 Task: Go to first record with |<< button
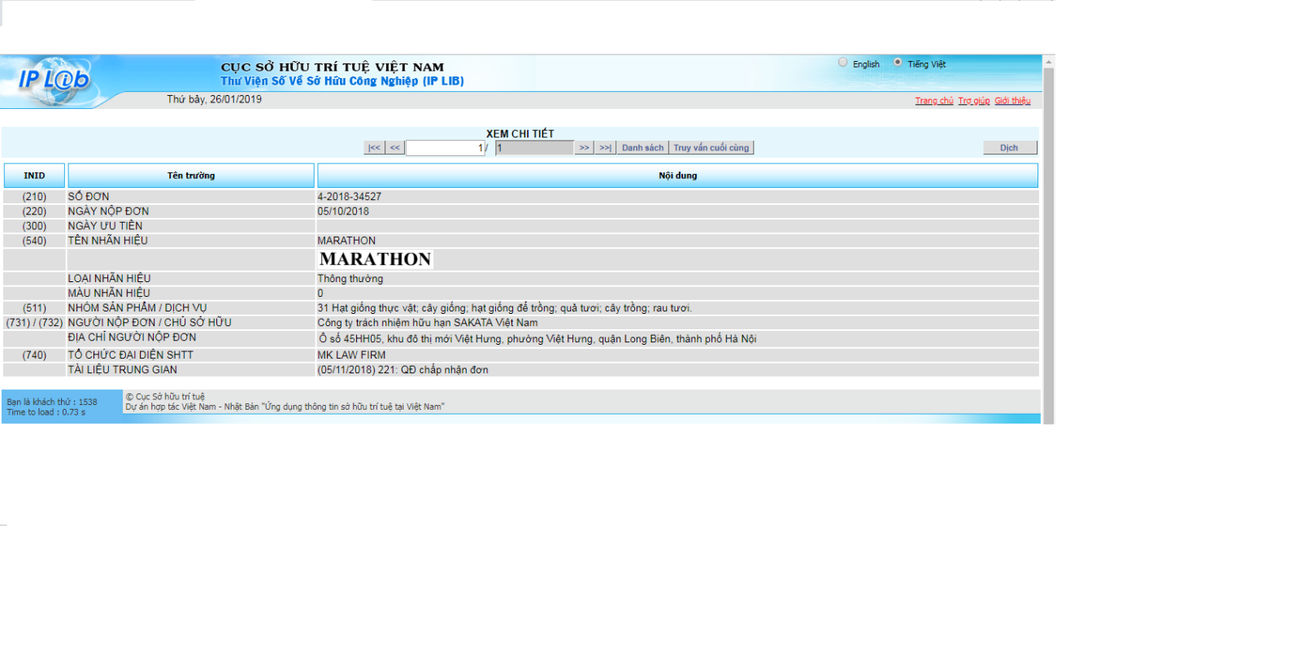[374, 148]
